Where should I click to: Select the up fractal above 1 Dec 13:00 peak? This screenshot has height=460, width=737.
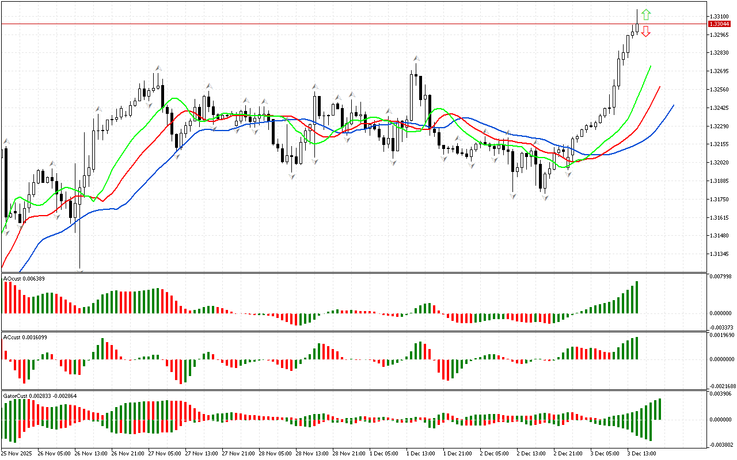tap(416, 59)
